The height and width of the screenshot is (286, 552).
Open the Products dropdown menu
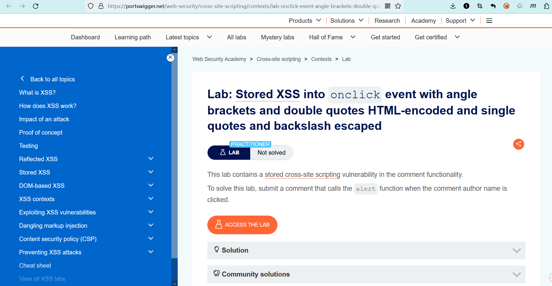point(304,21)
